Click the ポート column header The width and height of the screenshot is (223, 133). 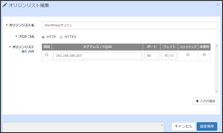151,47
